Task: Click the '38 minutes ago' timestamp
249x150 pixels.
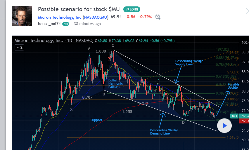Action: [87, 24]
